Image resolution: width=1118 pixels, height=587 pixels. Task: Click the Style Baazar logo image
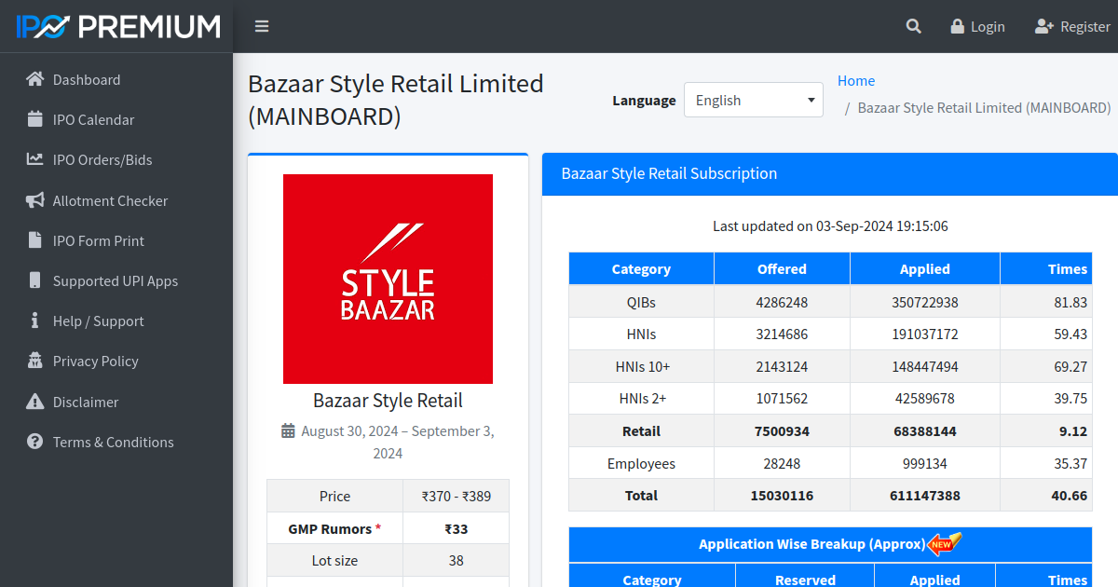point(388,279)
